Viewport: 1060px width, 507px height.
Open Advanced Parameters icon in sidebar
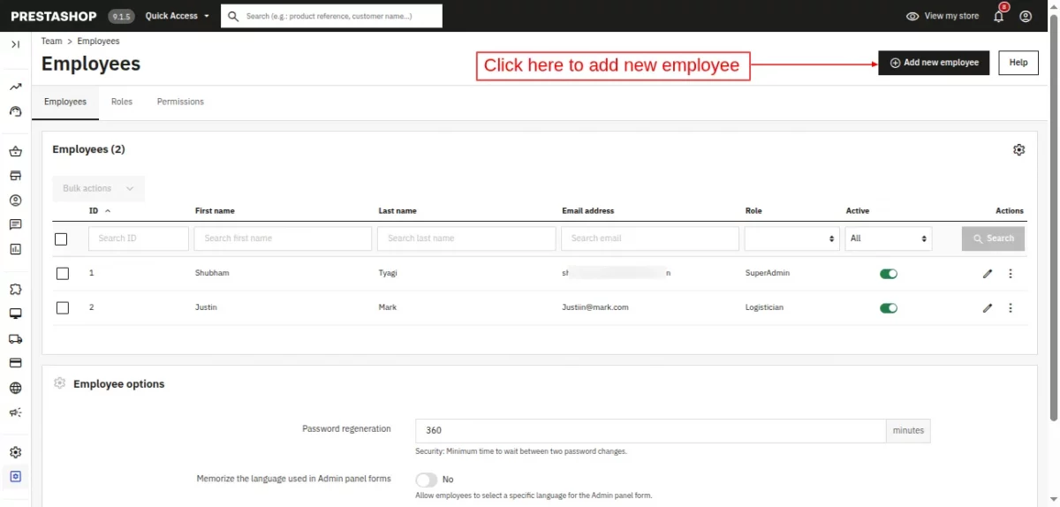point(15,477)
